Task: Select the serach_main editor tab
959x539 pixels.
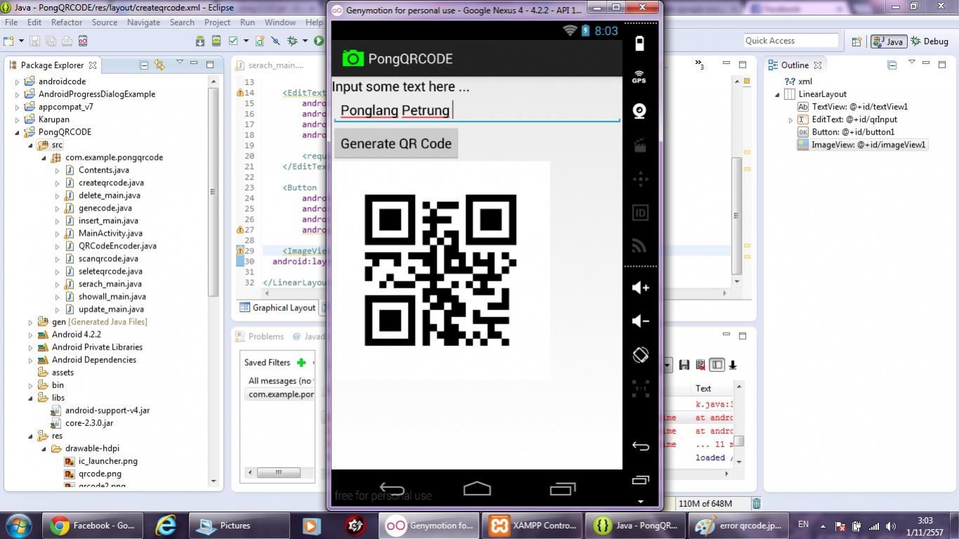Action: tap(271, 65)
